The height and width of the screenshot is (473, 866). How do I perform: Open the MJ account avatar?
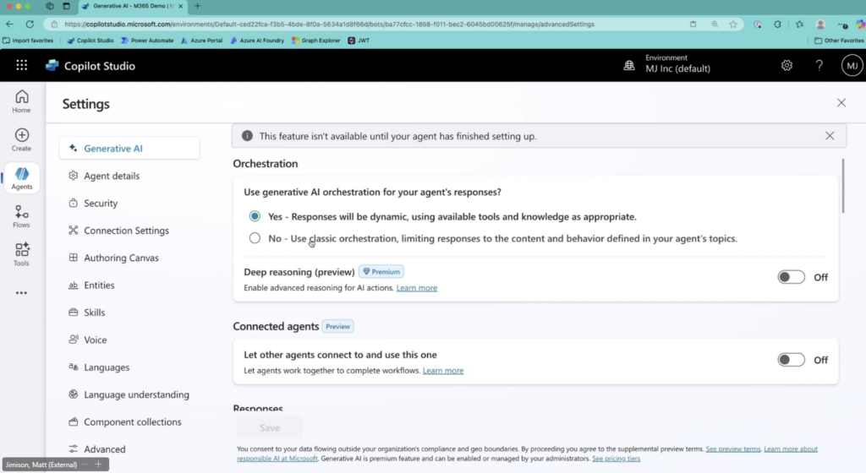click(852, 66)
